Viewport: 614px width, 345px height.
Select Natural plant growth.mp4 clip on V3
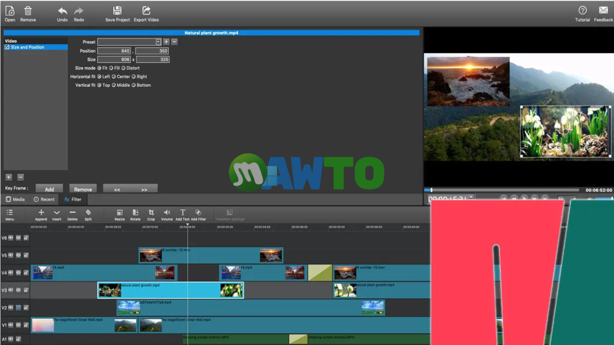171,290
